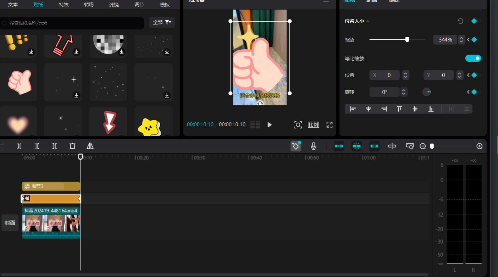Toggle main track magnet snapping

[339, 146]
